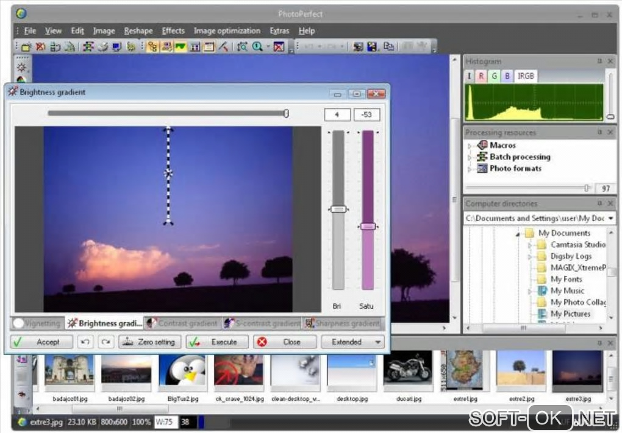This screenshot has height=433, width=622.
Task: Open the Effects menu
Action: [173, 31]
